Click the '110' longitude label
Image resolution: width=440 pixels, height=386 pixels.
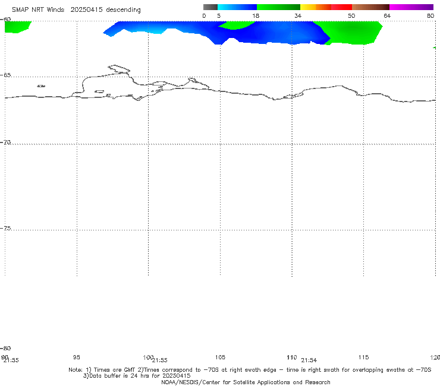(x=292, y=357)
